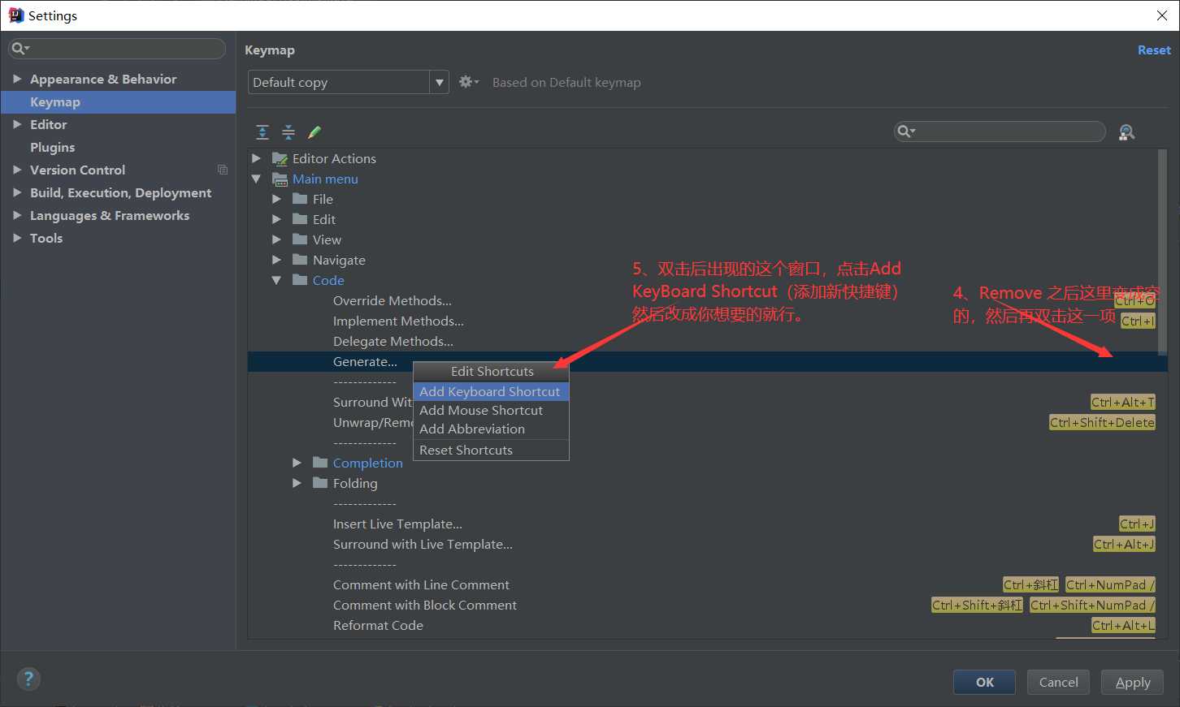
Task: Click the Ctrl+Shift+Delete shortcut label
Action: (1102, 422)
